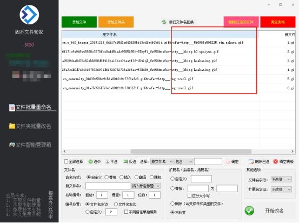299x223 pixels.
Task: Select the 替换 naming method radio
Action: tap(107, 178)
